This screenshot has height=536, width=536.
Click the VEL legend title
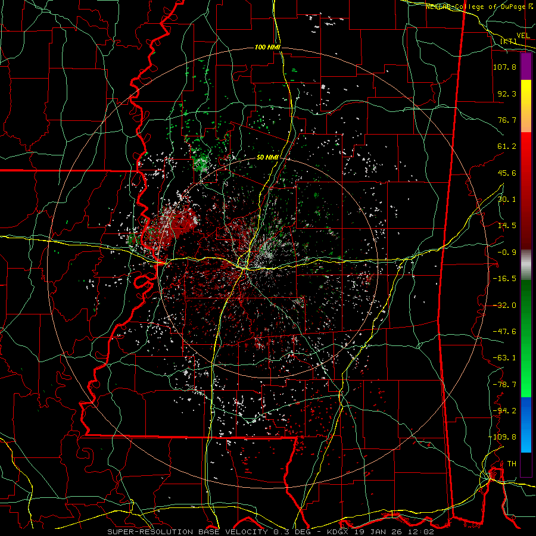(523, 36)
